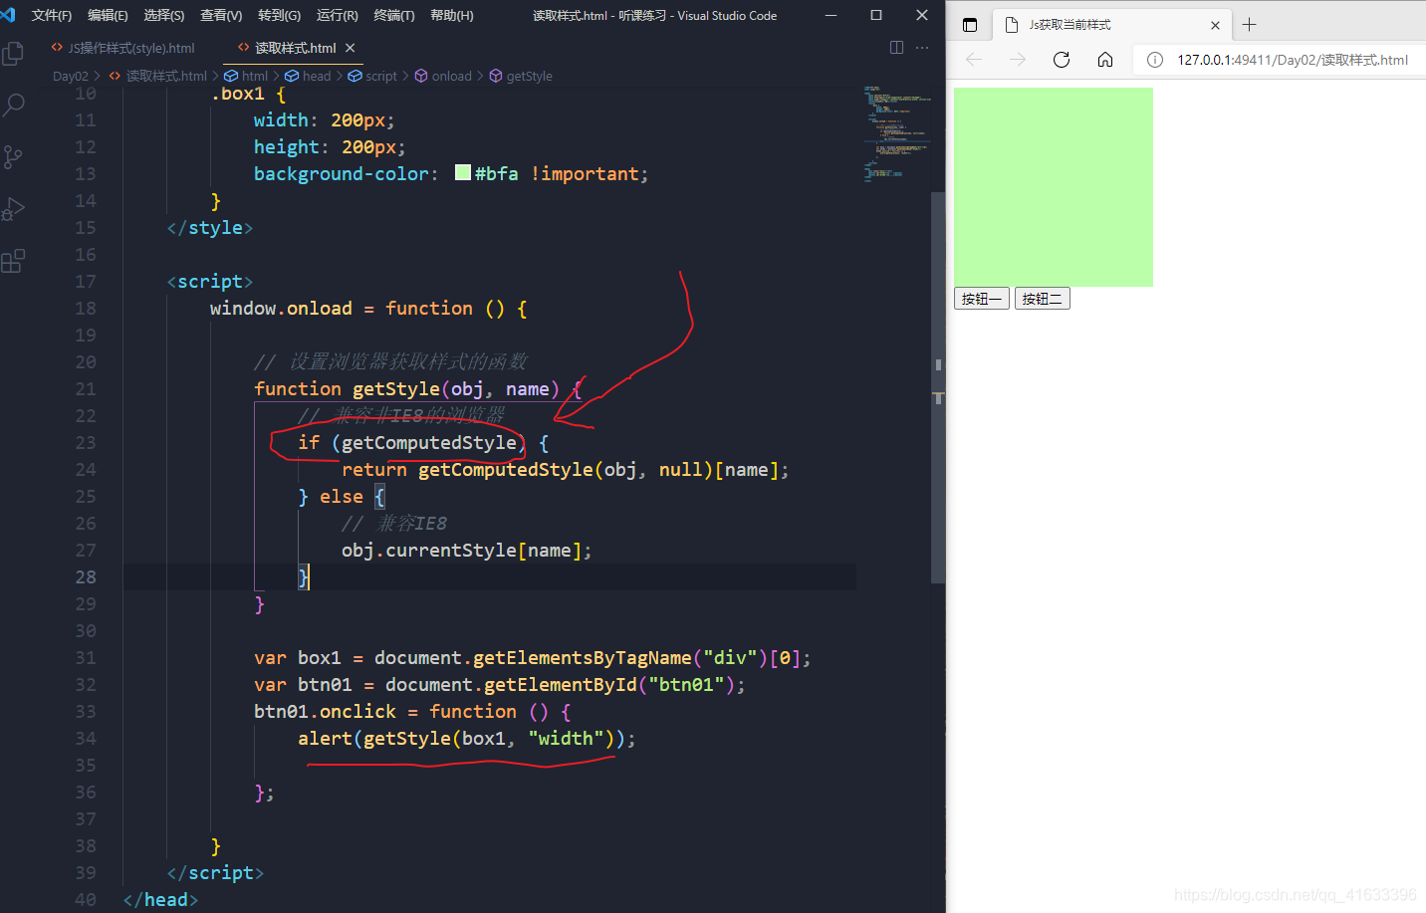1426x913 pixels.
Task: Click 'getElementsByTagName' on line 31
Action: coord(583,657)
